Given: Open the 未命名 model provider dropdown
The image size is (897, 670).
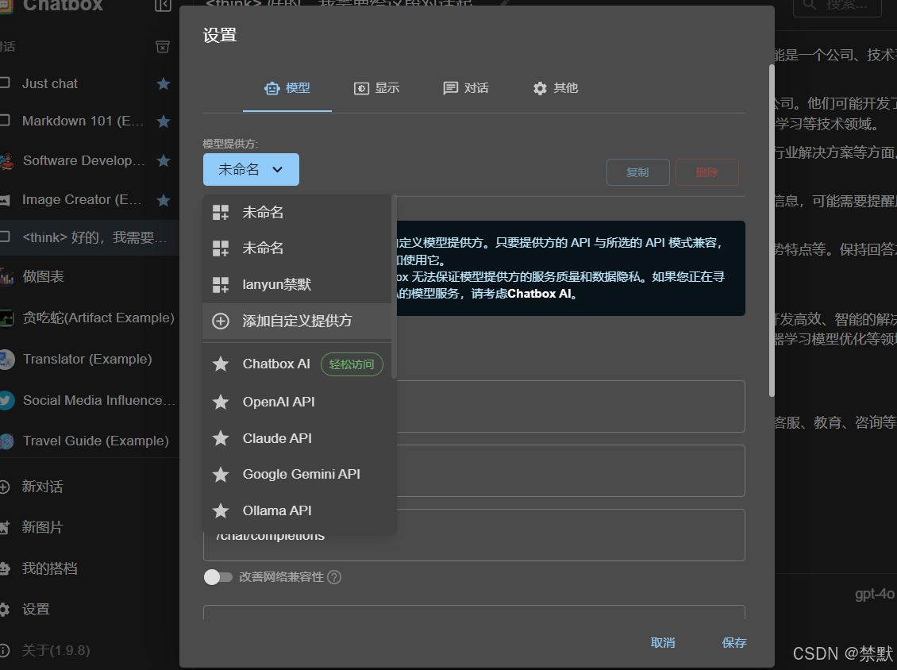Looking at the screenshot, I should pos(251,169).
